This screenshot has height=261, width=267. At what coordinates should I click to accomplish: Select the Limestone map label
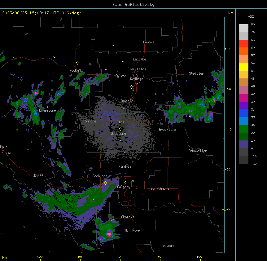[47, 110]
